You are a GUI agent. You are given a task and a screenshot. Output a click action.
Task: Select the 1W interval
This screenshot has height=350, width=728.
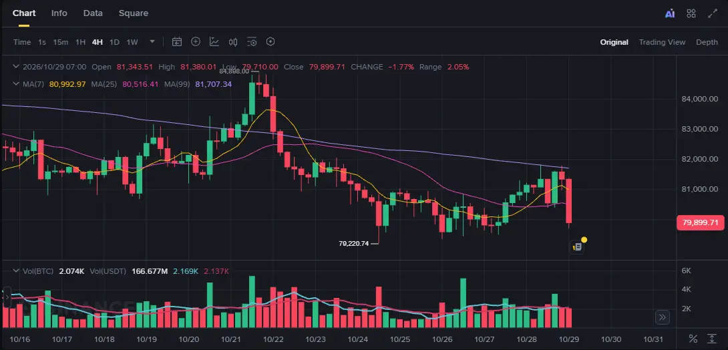pos(132,42)
